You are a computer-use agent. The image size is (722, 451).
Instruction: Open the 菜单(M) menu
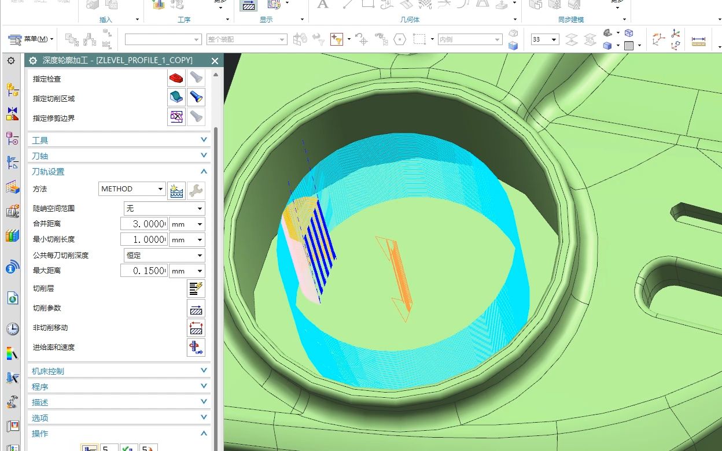point(31,39)
